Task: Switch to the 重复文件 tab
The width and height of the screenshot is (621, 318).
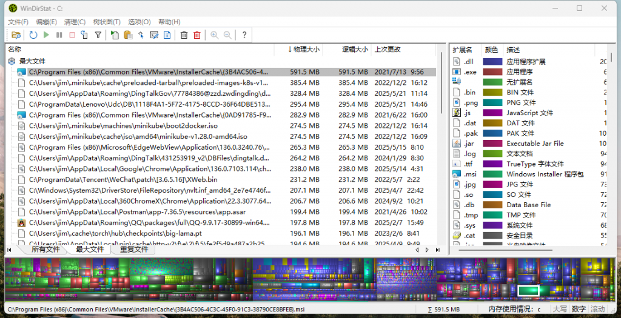Action: click(134, 249)
